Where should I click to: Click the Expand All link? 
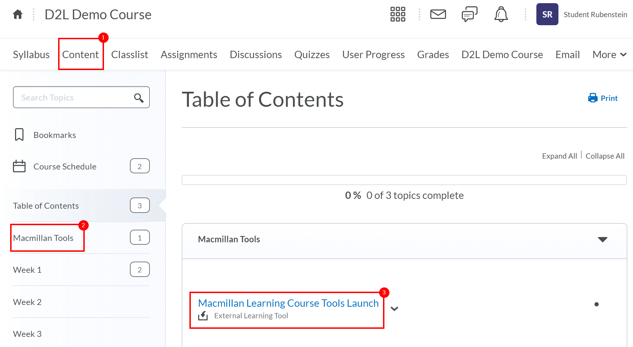(559, 156)
